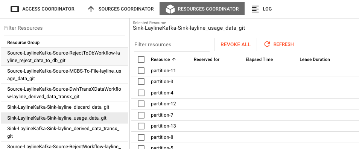This screenshot has width=359, height=149.
Task: Click the circular refresh arrow icon
Action: [x=267, y=44]
